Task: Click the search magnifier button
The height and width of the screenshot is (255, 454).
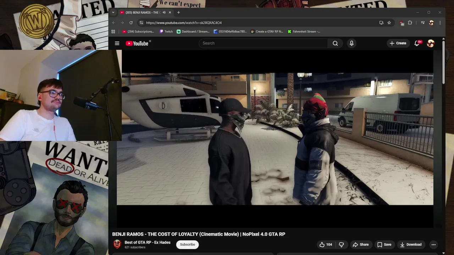Action: click(x=335, y=43)
